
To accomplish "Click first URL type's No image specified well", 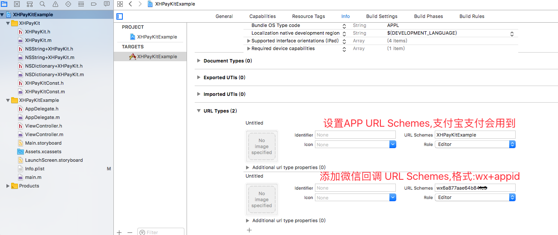I will point(262,146).
